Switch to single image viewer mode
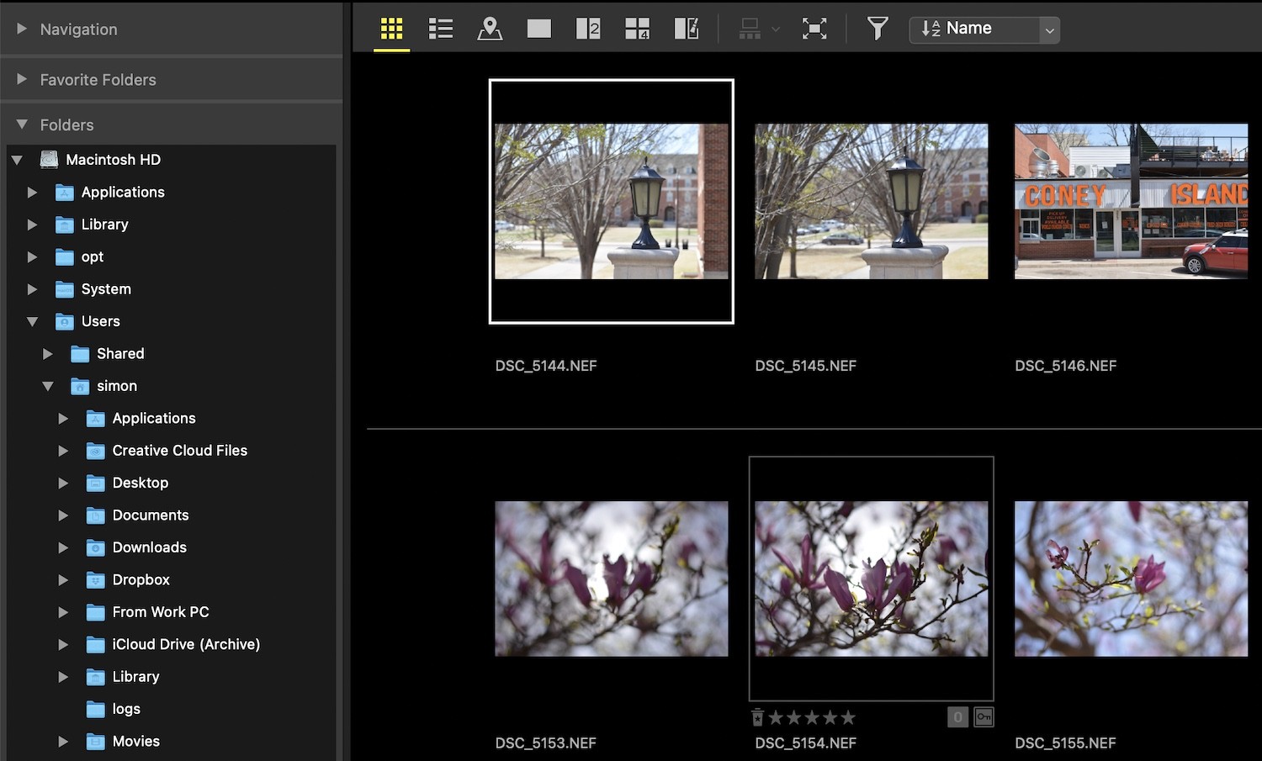The image size is (1262, 761). (538, 28)
